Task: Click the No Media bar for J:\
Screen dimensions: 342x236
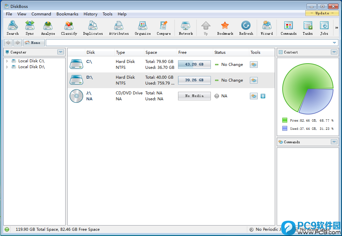Action: [x=194, y=96]
